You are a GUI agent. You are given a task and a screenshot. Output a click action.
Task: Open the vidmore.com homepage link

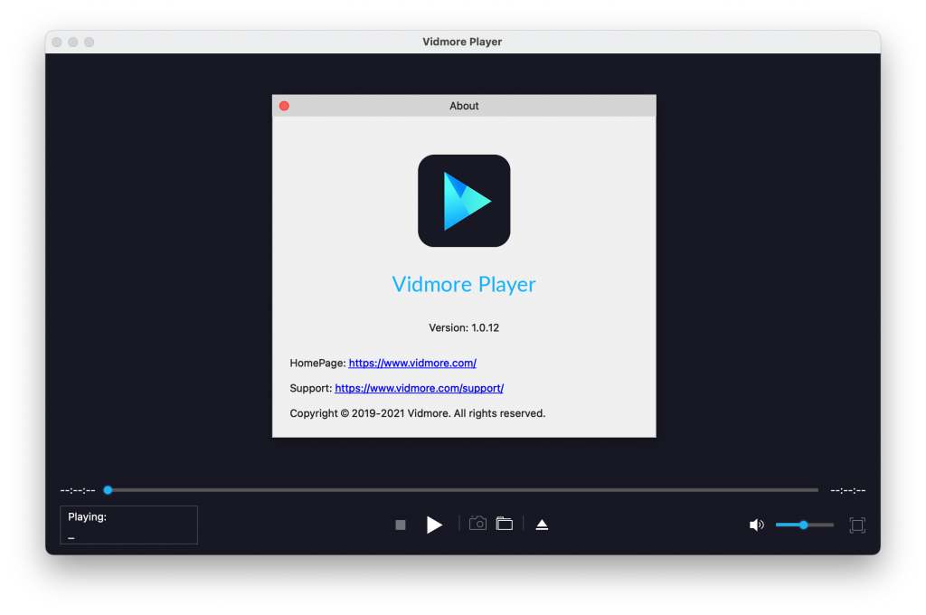(412, 363)
